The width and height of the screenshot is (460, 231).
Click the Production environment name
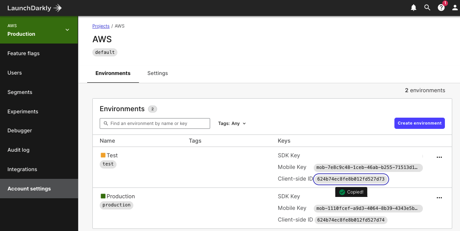(x=120, y=196)
